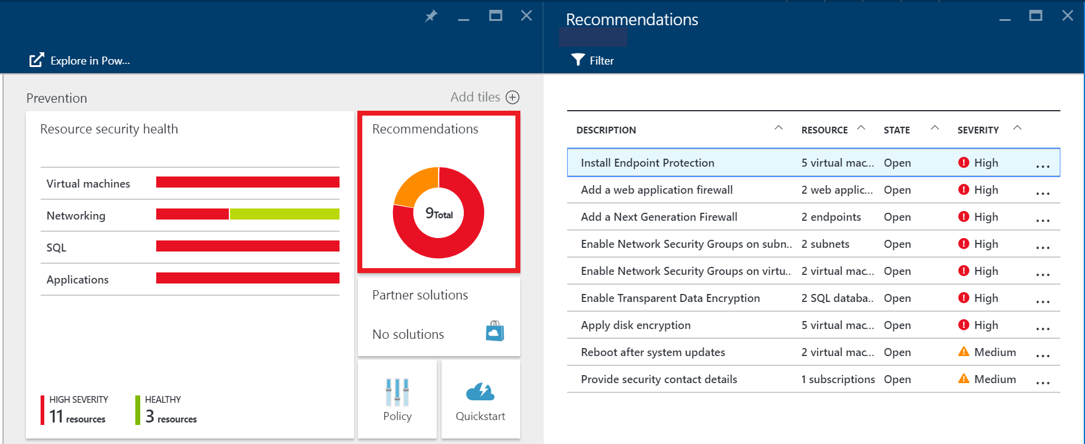Select SQL health row
Viewport: 1085px width, 444px height.
pyautogui.click(x=190, y=247)
